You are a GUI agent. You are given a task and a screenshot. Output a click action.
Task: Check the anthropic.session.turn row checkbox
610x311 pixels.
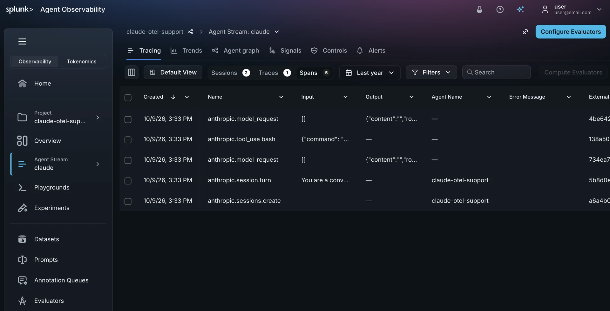[x=128, y=181]
